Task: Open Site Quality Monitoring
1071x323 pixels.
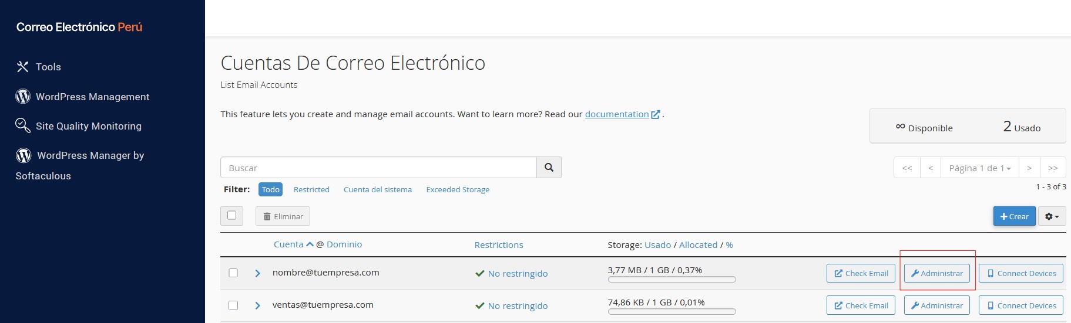Action: 79,126
